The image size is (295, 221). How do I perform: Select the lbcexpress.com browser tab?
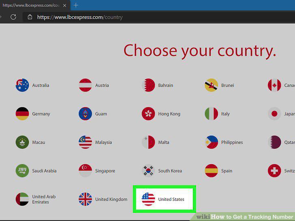(35, 5)
